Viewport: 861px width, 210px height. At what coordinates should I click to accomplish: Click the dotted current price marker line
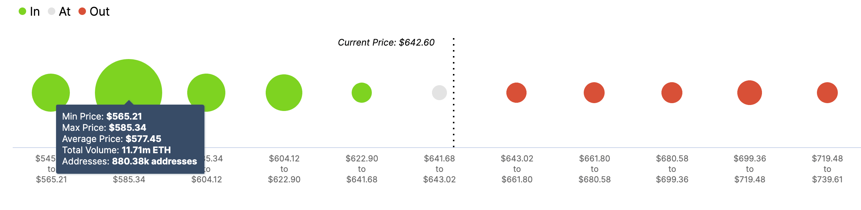tap(454, 92)
